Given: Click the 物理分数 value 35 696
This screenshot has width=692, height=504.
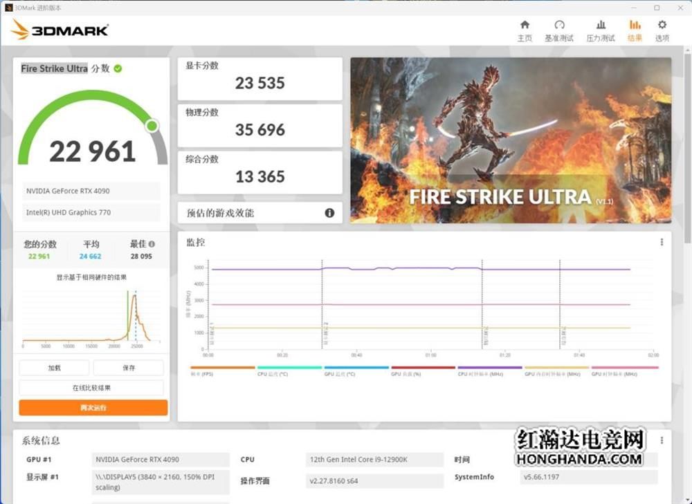Looking at the screenshot, I should (x=260, y=130).
